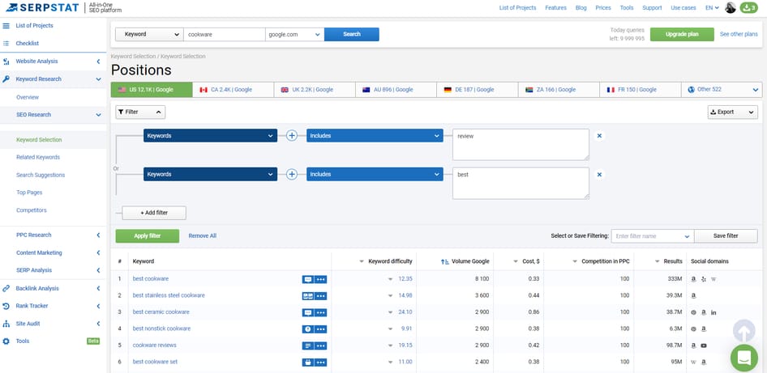Click the 'See other plans' link
This screenshot has height=373, width=767.
click(x=739, y=35)
